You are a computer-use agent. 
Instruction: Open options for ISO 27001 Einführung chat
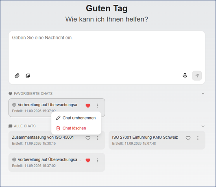198,138
